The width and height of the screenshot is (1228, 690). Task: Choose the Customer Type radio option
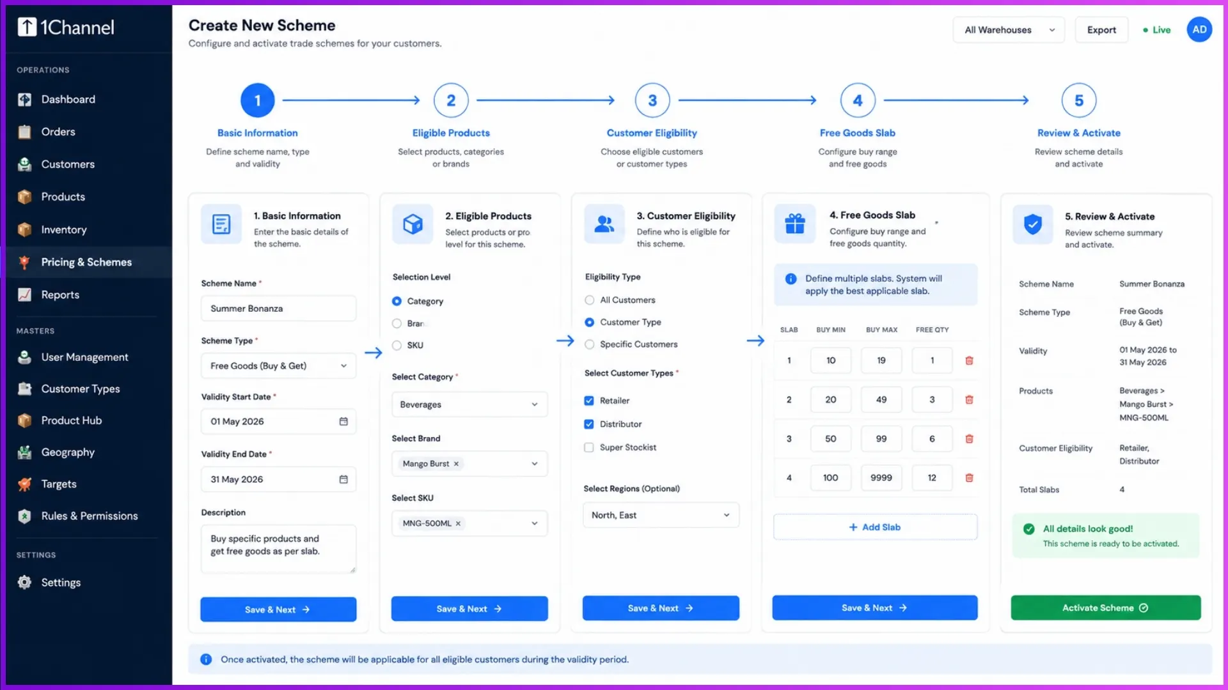tap(590, 323)
